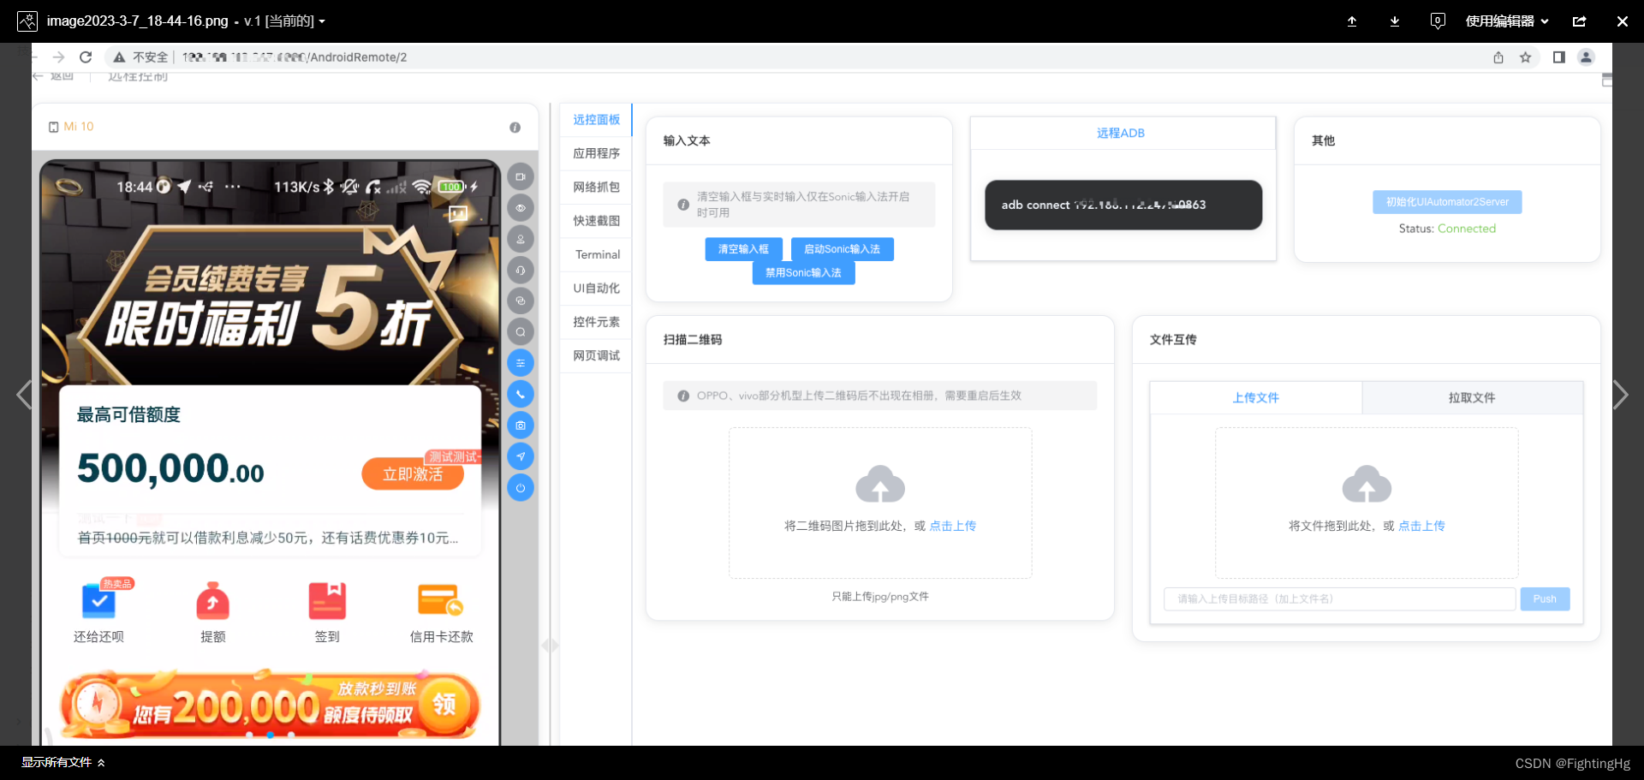The height and width of the screenshot is (780, 1644).
Task: Reload the page in browser toolbar
Action: (86, 57)
